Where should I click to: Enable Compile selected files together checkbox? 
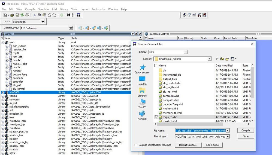point(136,145)
